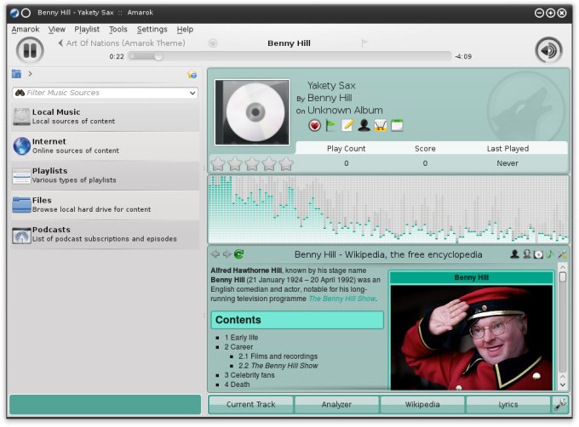Click the shopping cart icon
This screenshot has width=579, height=427.
381,126
